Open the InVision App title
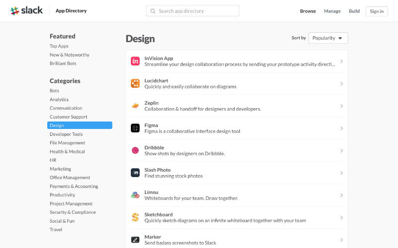 tap(159, 58)
